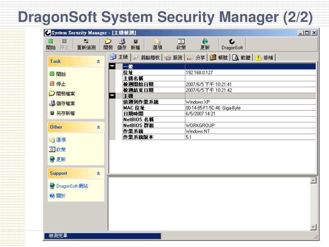329x247 pixels.
Task: Select the 檢測開始日期 row label
Action: [138, 85]
